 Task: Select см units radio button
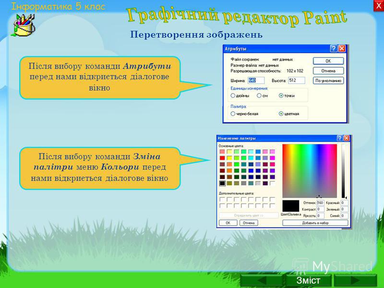tap(259, 96)
